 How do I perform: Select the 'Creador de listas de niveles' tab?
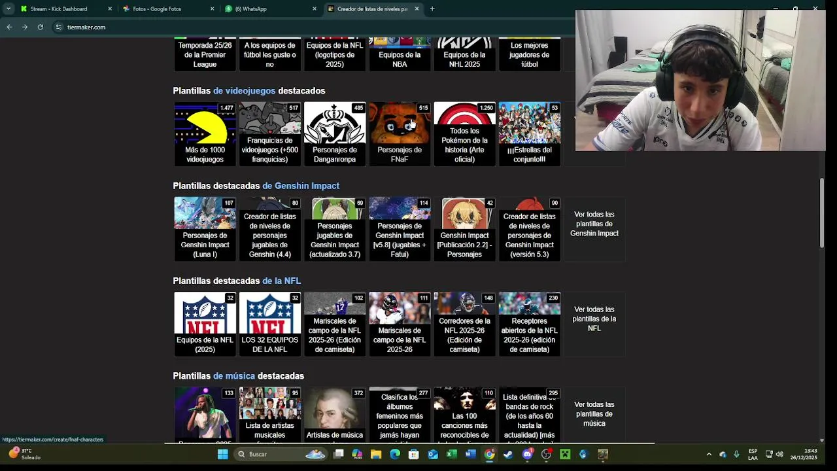click(372, 9)
